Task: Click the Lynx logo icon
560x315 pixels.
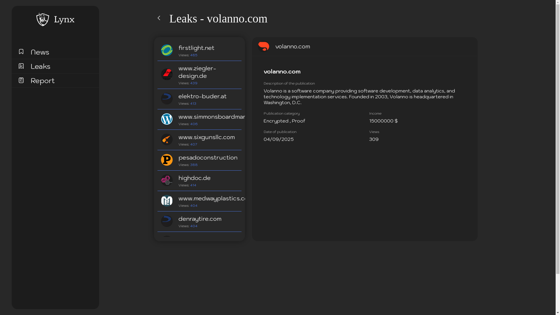Action: coord(43,19)
